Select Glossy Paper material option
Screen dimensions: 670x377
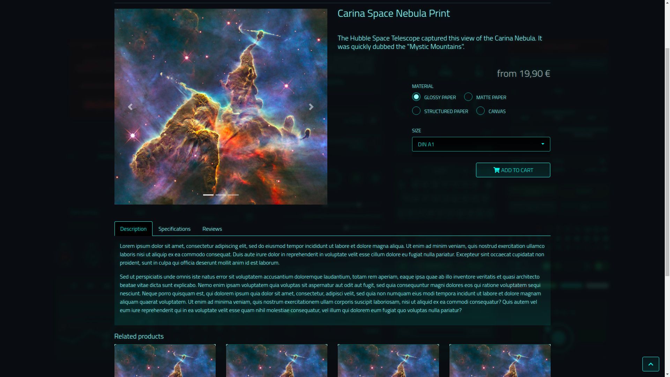(x=416, y=97)
